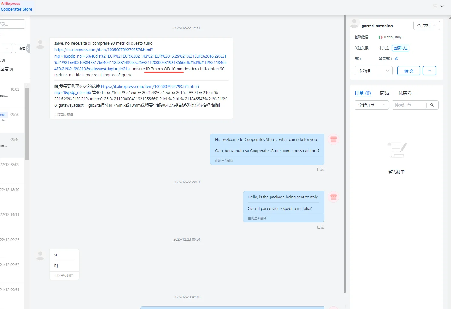Click garrasi antonino profile avatar
451x309 pixels.
(355, 24)
